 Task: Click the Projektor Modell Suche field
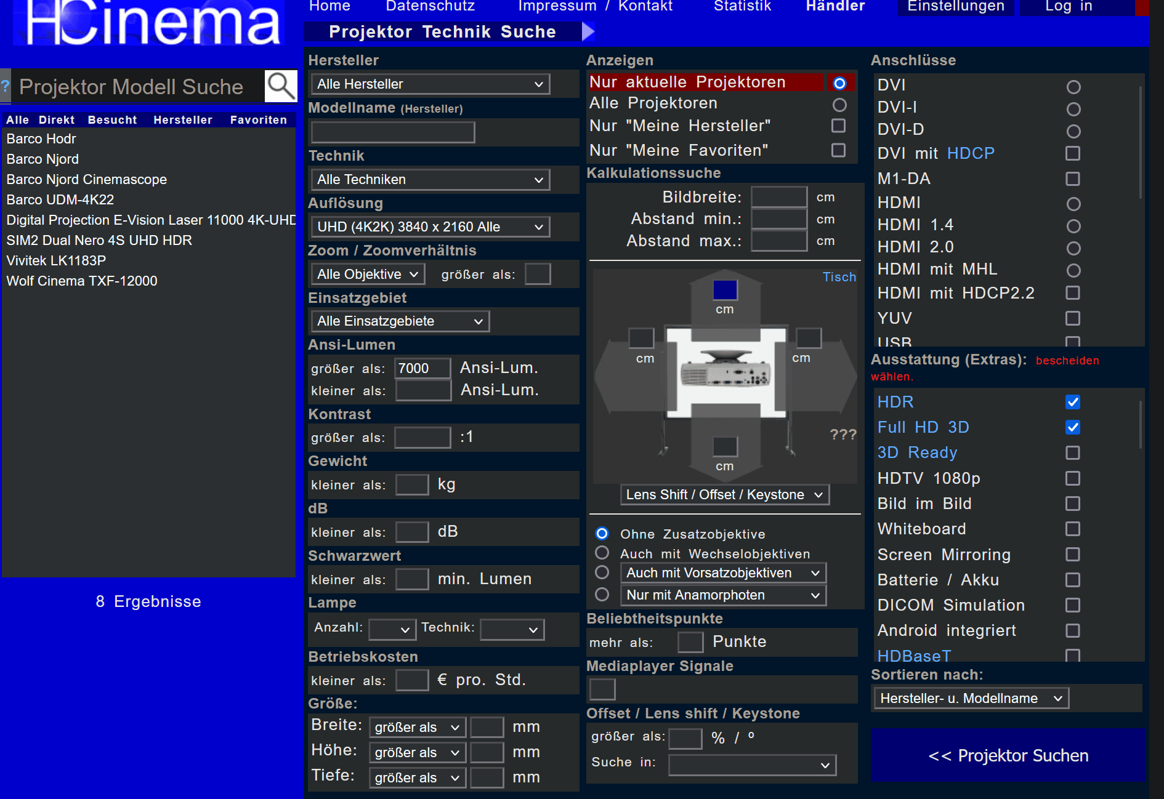[138, 86]
